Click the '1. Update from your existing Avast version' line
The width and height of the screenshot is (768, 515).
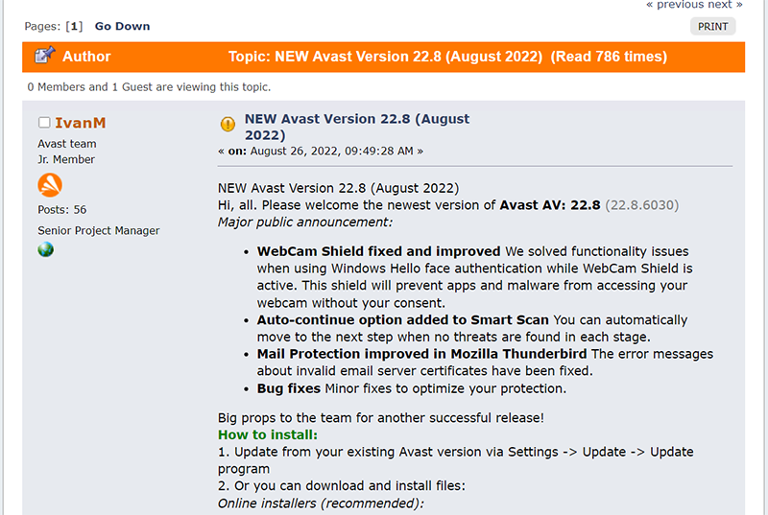tap(455, 460)
